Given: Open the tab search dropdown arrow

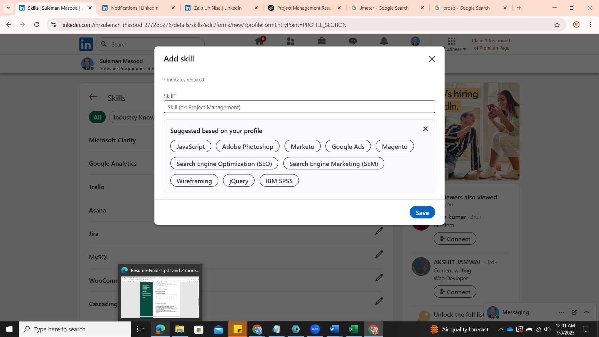Looking at the screenshot, I should point(8,8).
